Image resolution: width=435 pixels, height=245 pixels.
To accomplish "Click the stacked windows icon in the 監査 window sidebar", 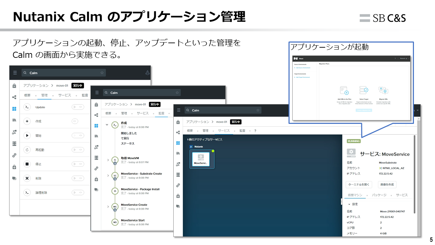I will (x=97, y=190).
